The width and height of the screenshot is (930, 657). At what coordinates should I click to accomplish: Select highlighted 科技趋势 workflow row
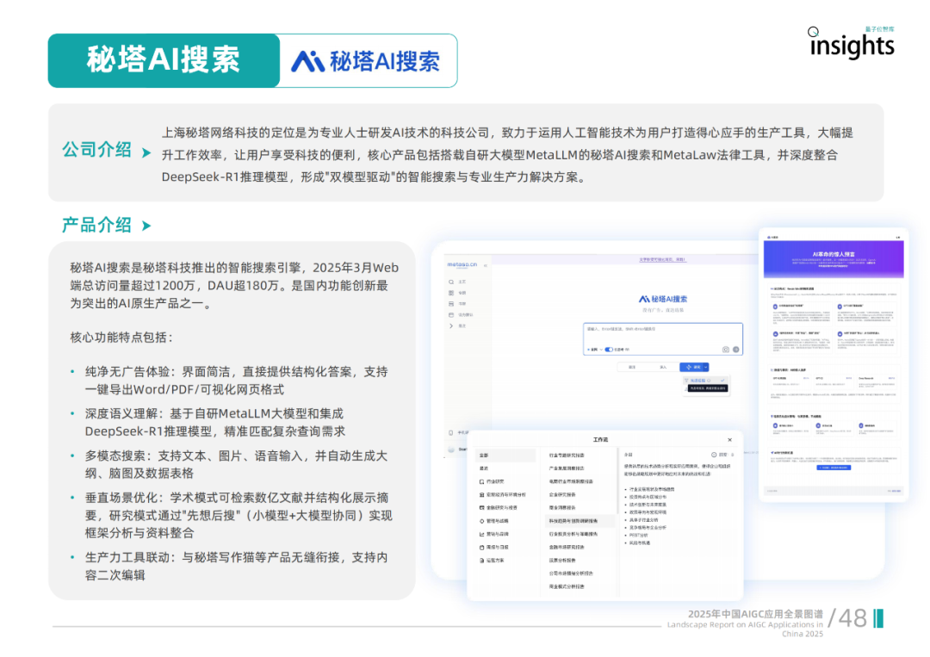point(580,521)
